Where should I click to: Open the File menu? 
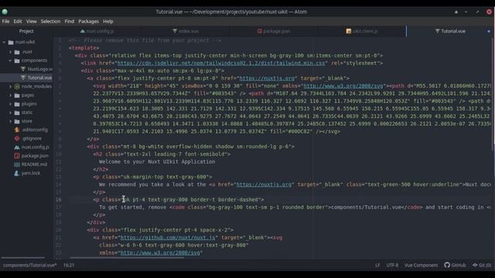(x=5, y=22)
